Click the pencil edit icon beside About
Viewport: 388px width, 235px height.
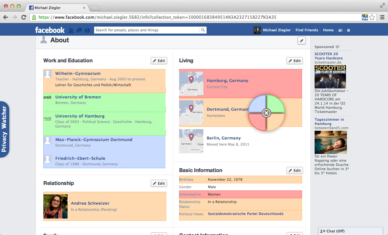(301, 40)
